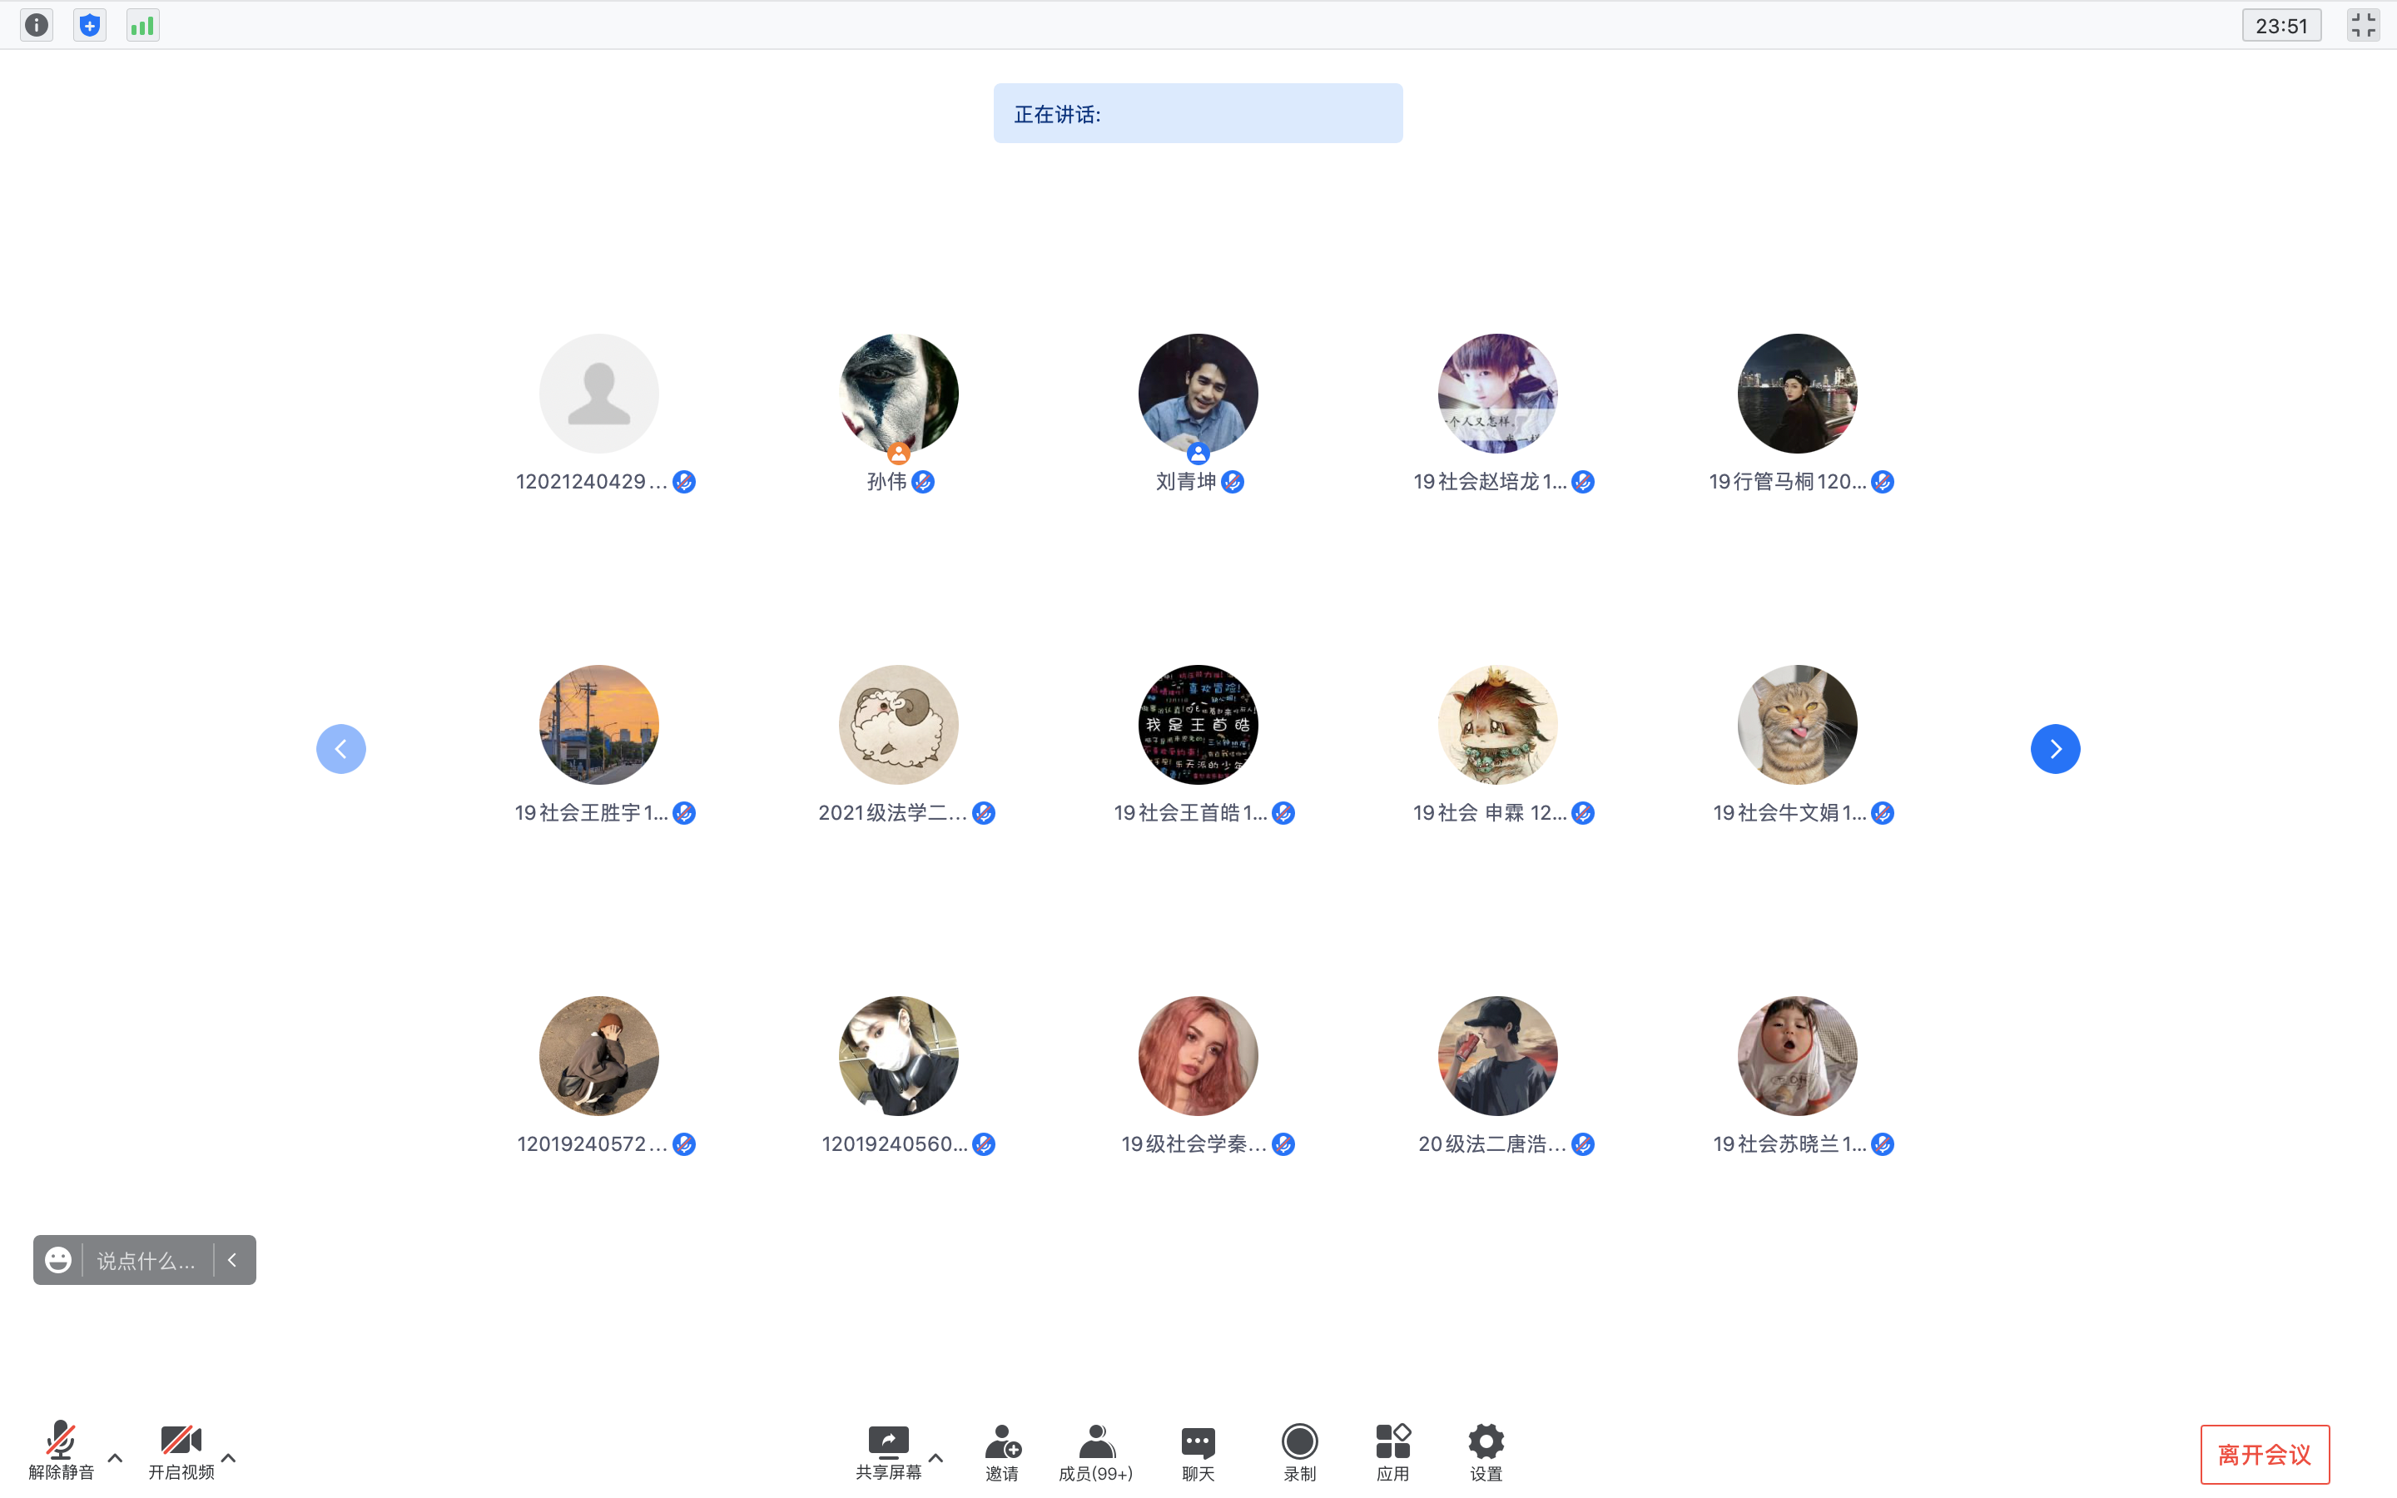
Task: Select 刘青坤 participant avatar
Action: pos(1198,394)
